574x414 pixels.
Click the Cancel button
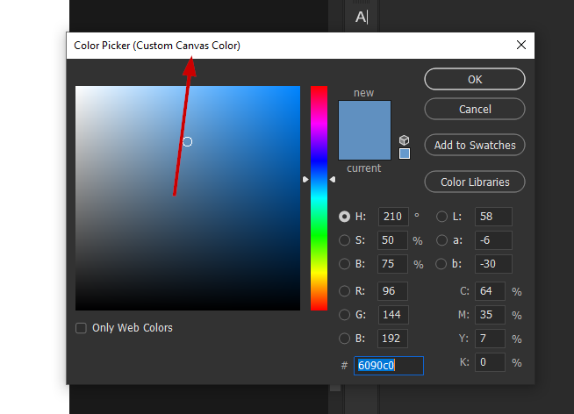click(475, 110)
